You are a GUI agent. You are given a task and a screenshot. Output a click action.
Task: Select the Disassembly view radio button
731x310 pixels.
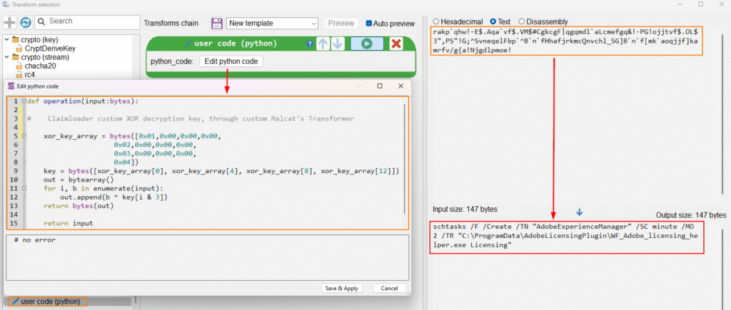(x=523, y=21)
